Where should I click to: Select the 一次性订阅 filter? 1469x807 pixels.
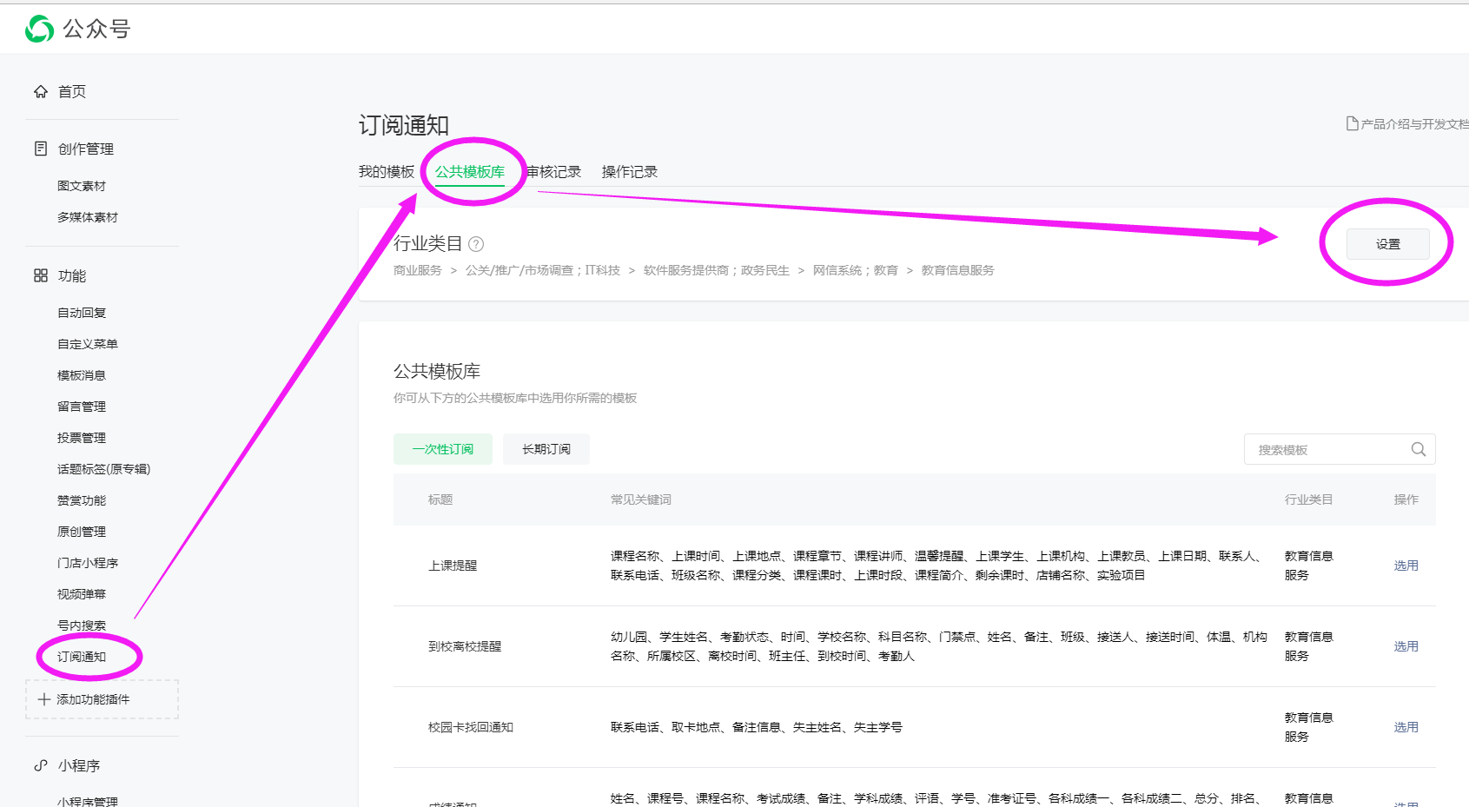click(443, 449)
